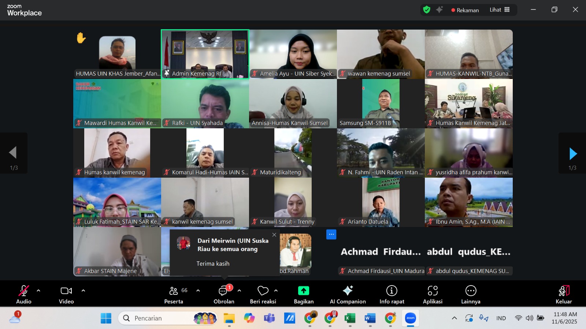The image size is (586, 329).
Task: Open the Aplikasi apps panel
Action: pos(433,294)
